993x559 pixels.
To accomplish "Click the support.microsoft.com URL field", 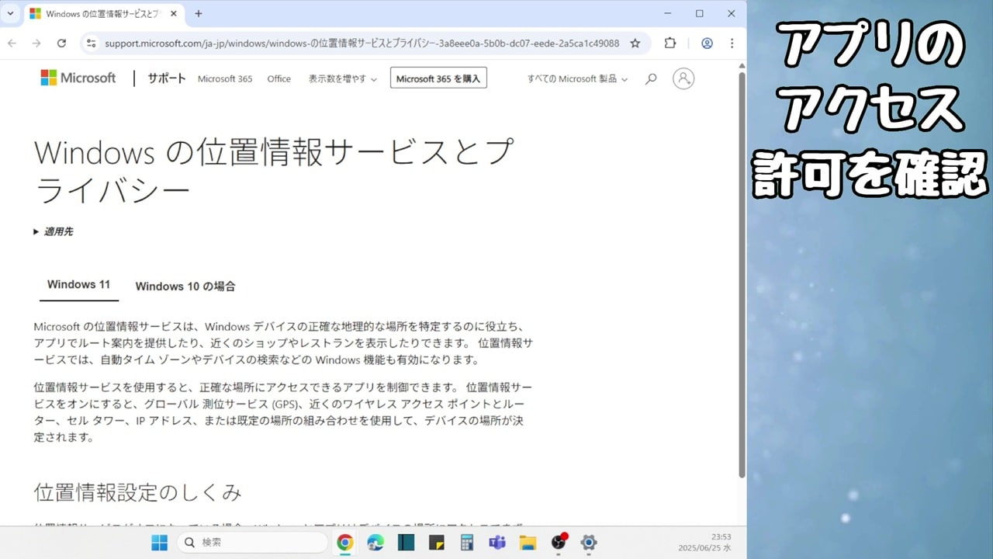I will pyautogui.click(x=362, y=43).
